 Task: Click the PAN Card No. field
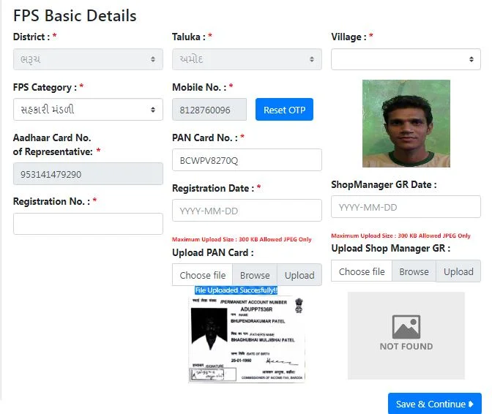(x=247, y=160)
